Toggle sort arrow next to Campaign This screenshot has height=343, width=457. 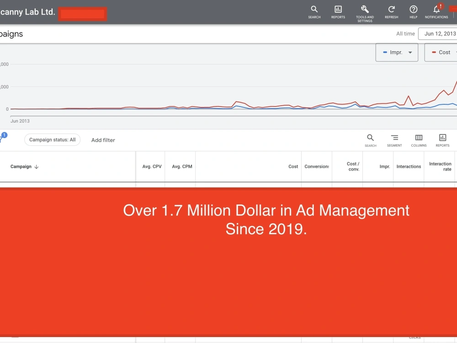[37, 167]
